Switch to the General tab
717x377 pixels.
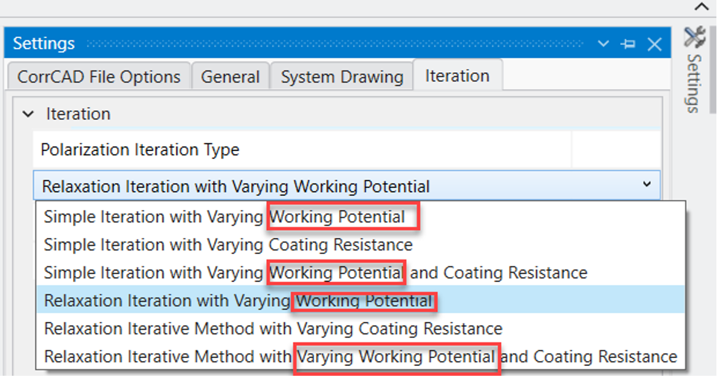[x=230, y=77]
